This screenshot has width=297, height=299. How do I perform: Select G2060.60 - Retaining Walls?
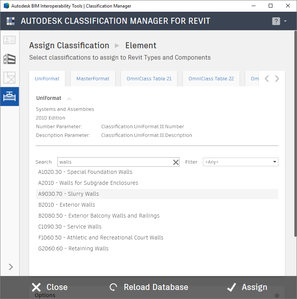coord(157,248)
